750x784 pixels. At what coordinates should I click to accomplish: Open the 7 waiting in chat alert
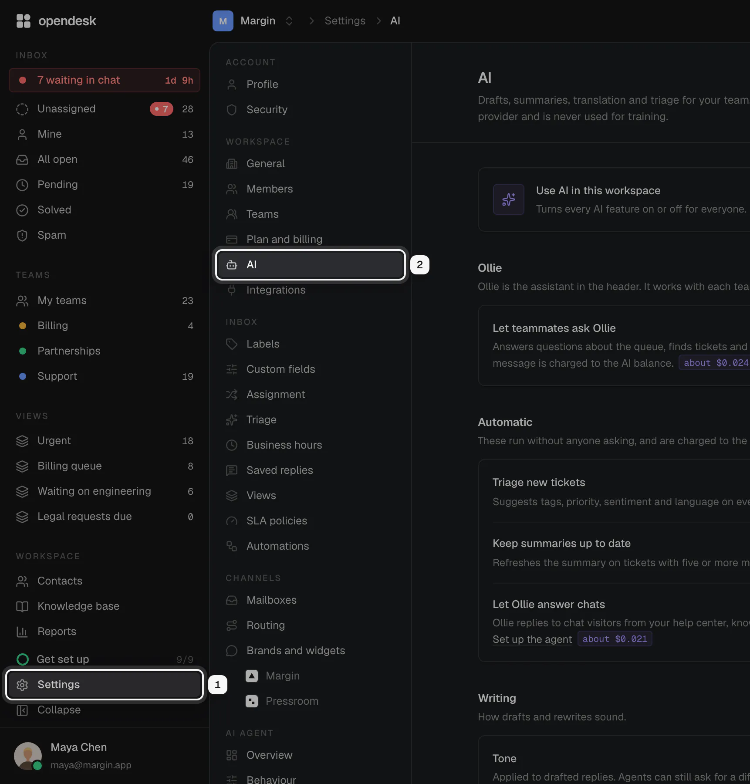click(x=105, y=80)
